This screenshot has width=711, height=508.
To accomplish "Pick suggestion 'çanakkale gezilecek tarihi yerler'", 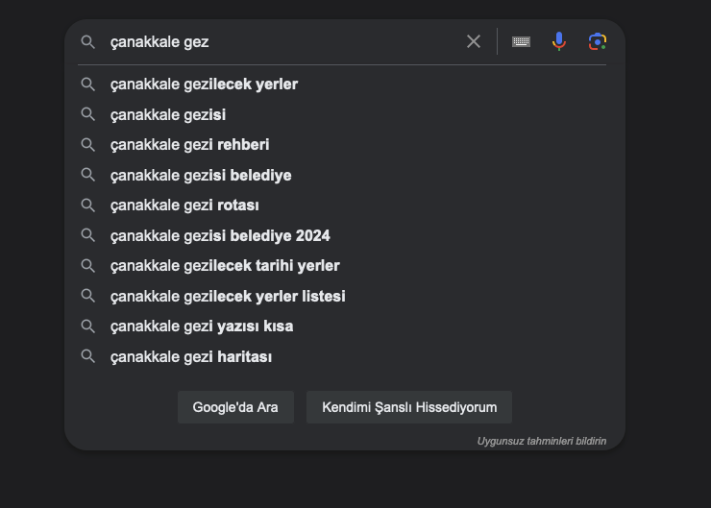I will tap(345, 266).
